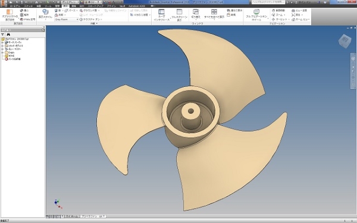Switch to the Sketch ribbon tab
The width and height of the screenshot is (357, 223).
[x=28, y=6]
